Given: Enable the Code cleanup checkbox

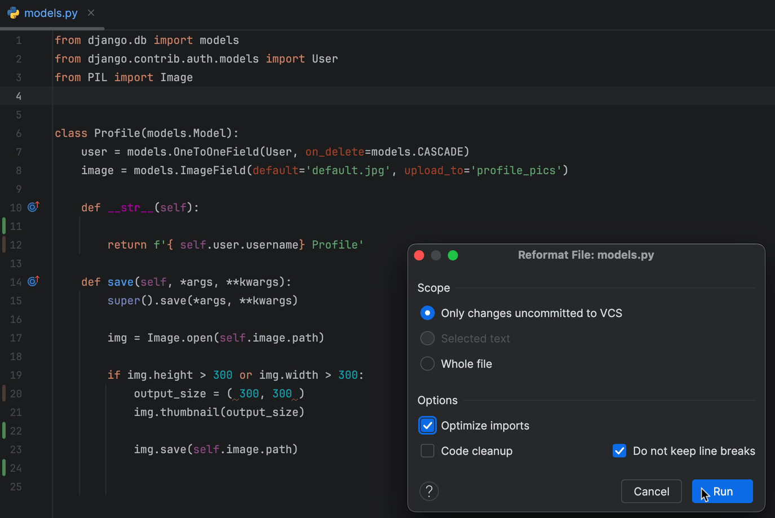Looking at the screenshot, I should 427,451.
